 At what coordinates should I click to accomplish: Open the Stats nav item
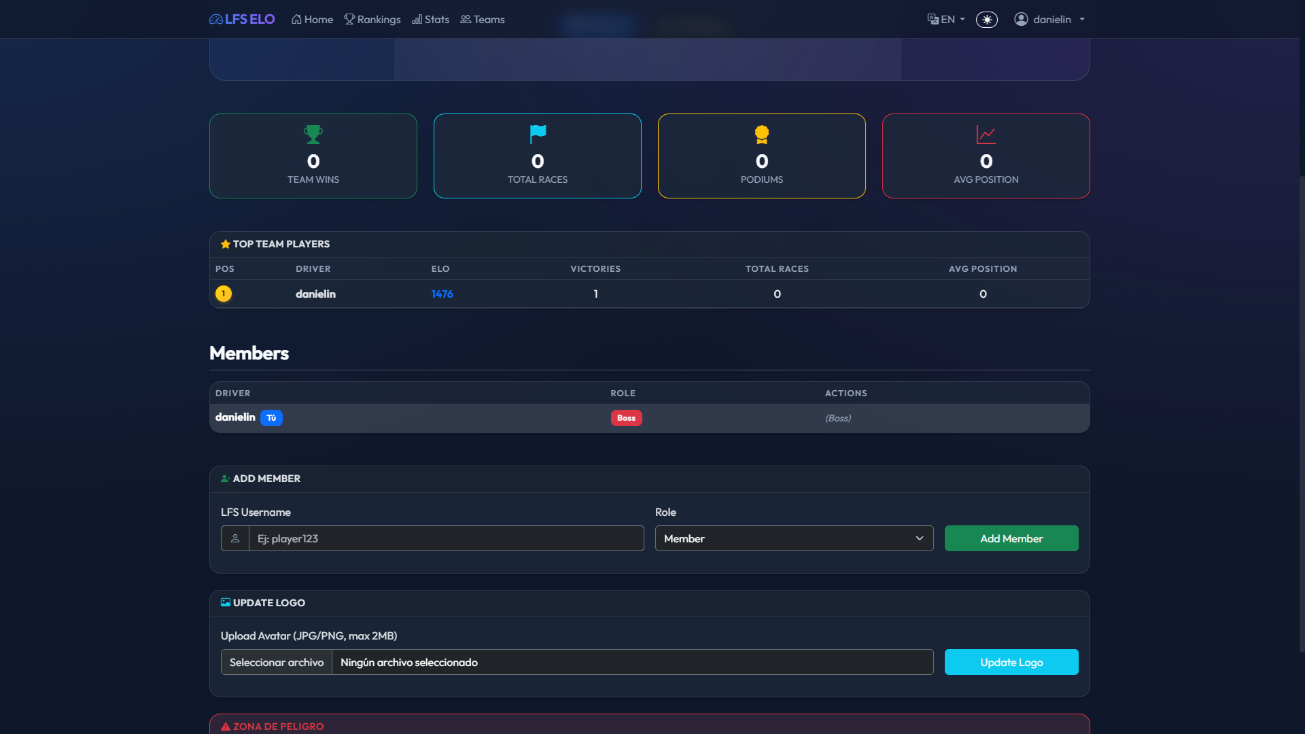[x=430, y=20]
